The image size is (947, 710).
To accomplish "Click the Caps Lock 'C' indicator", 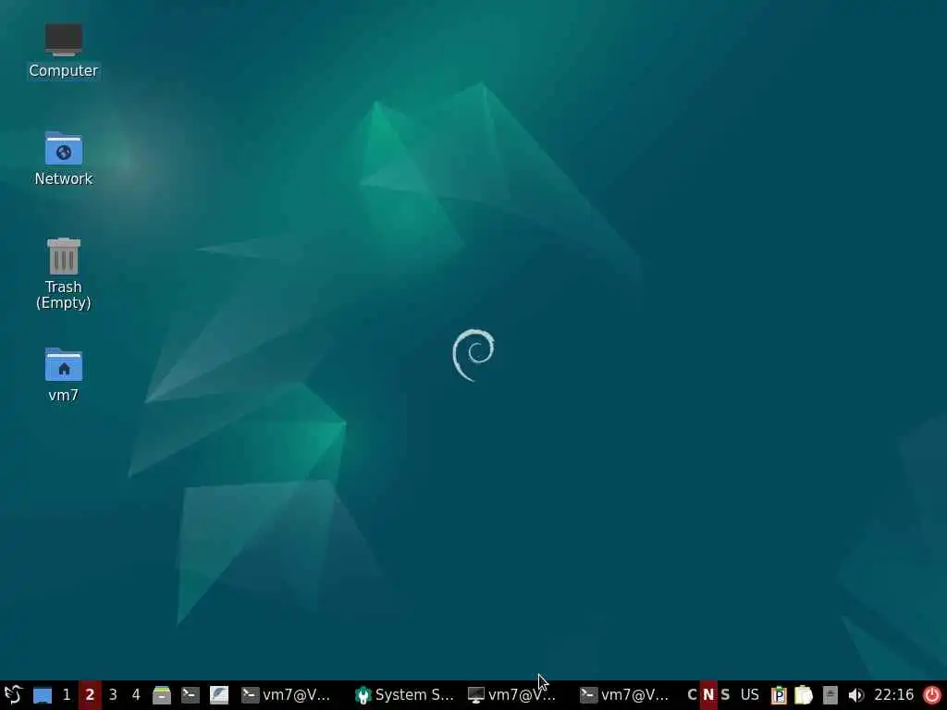I will pos(692,695).
